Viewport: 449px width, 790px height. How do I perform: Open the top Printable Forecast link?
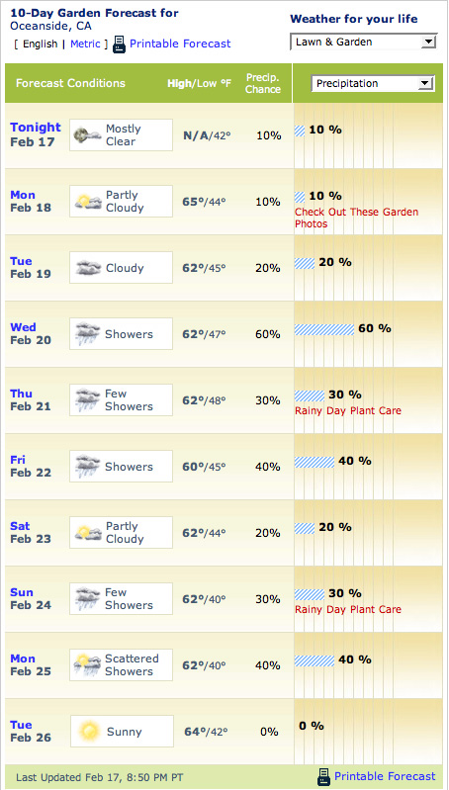tap(180, 44)
